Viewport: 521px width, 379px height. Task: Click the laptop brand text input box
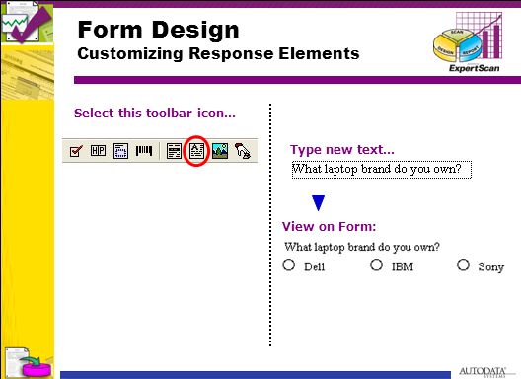pyautogui.click(x=382, y=170)
